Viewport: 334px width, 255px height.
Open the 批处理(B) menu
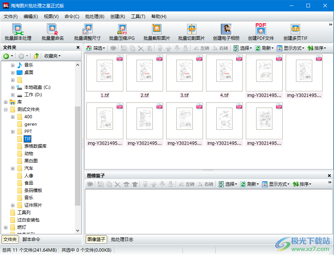point(94,17)
